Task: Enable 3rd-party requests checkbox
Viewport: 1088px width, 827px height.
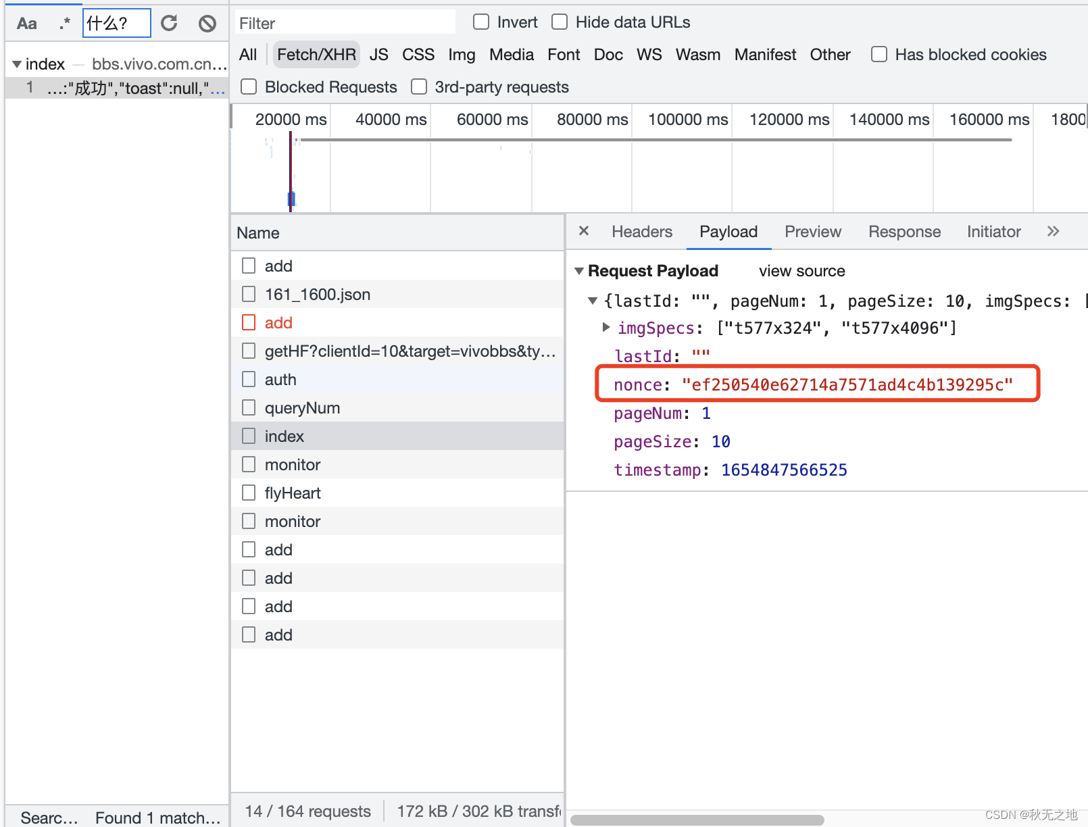Action: click(x=419, y=86)
